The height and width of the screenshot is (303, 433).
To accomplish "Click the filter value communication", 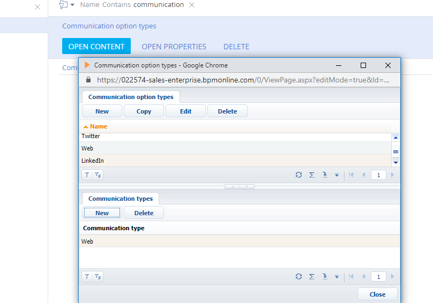I will tap(159, 5).
